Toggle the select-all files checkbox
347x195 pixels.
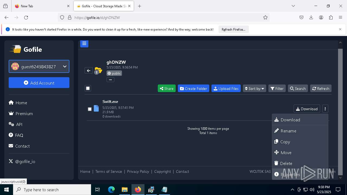88,88
